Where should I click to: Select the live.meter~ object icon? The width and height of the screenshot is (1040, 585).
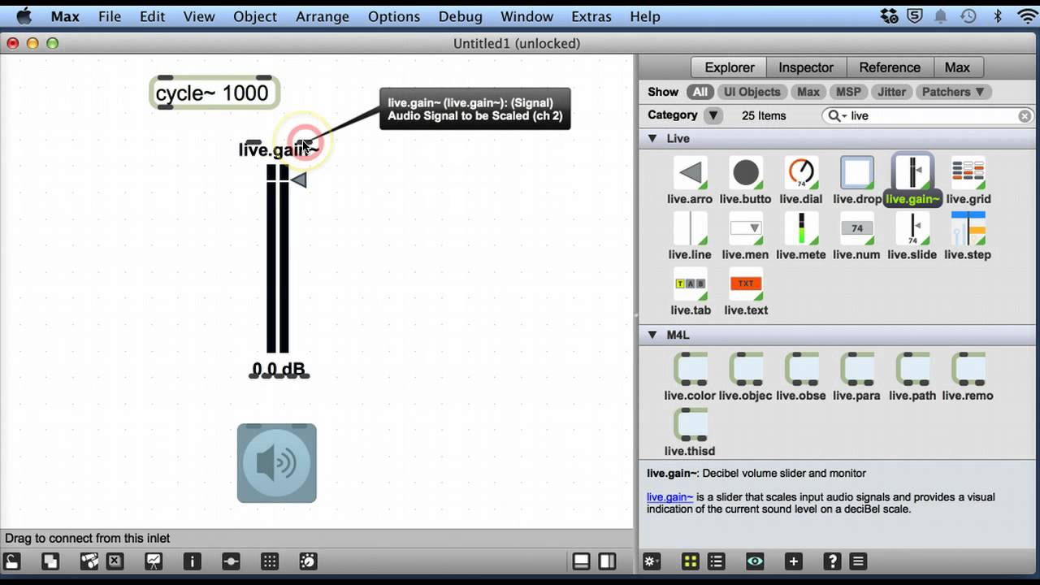coord(801,228)
